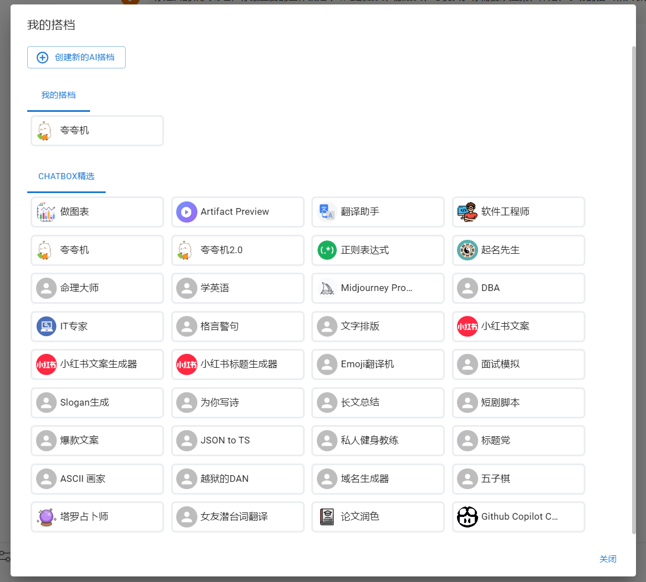646x582 pixels.
Task: Pick the 标题党 partner
Action: [518, 441]
